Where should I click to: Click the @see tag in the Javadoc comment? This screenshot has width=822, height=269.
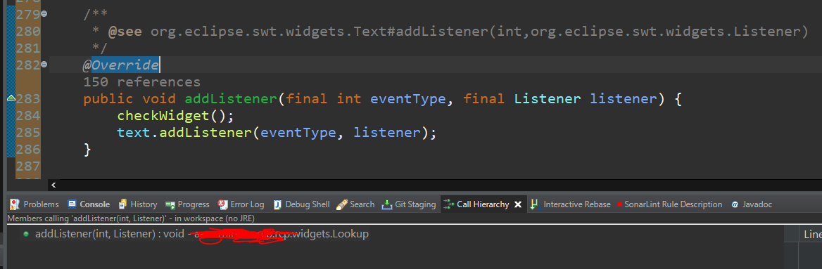(x=125, y=32)
